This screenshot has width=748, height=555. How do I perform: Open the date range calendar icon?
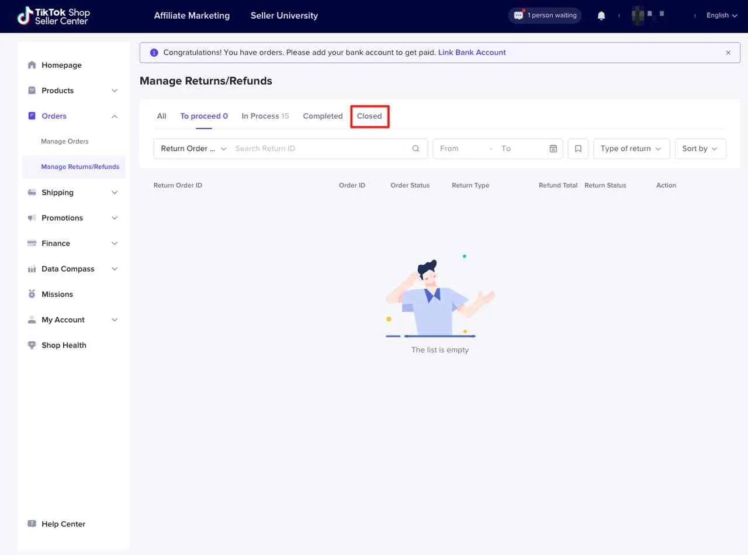(553, 149)
